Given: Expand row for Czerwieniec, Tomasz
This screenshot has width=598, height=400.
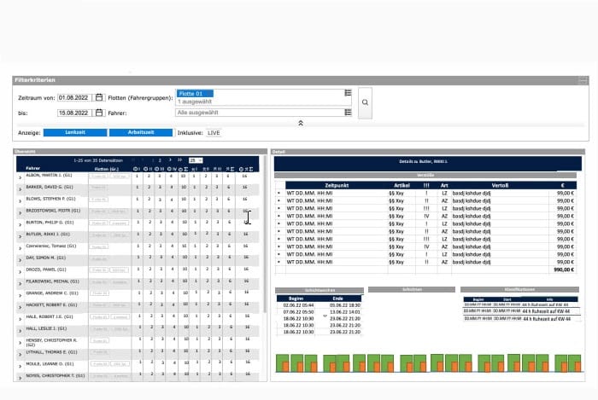Looking at the screenshot, I should 21,248.
